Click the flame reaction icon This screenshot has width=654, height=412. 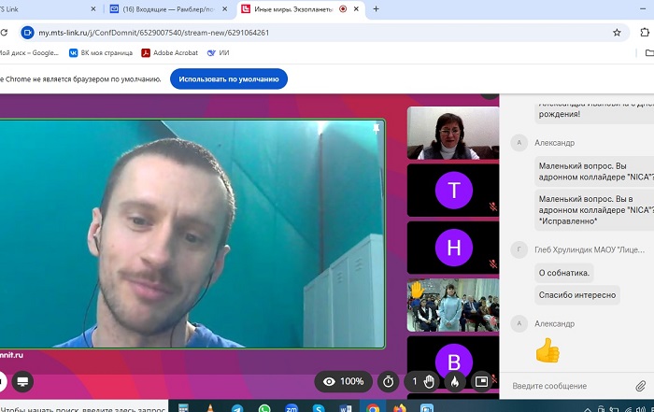pos(455,381)
